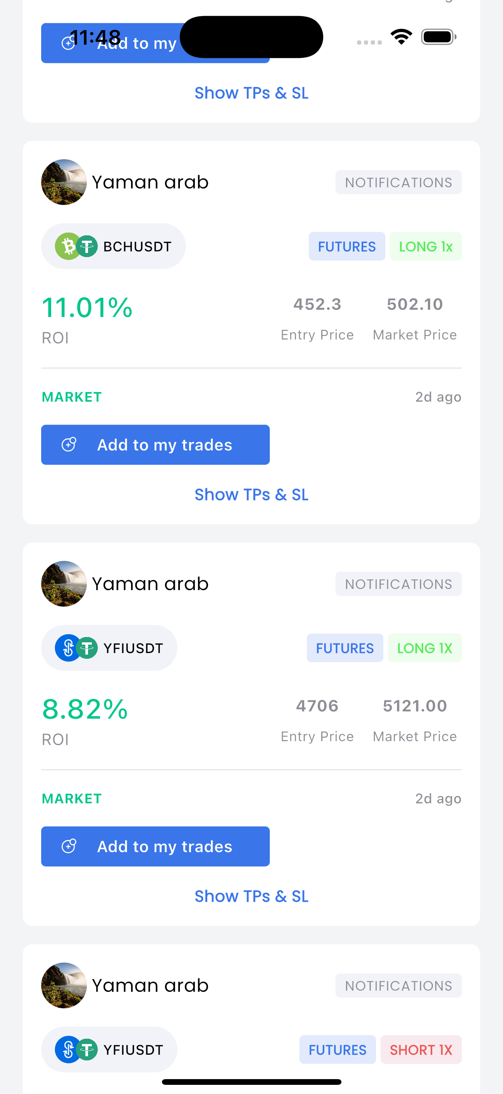Add BCHUSDT trade to my trades
The height and width of the screenshot is (1094, 503).
(155, 445)
